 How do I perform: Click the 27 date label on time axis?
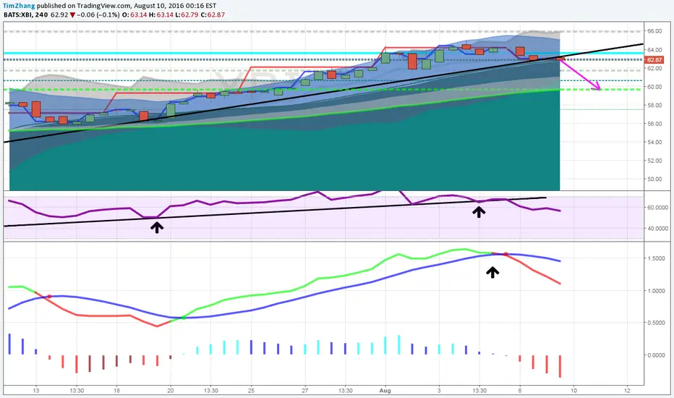tap(305, 391)
